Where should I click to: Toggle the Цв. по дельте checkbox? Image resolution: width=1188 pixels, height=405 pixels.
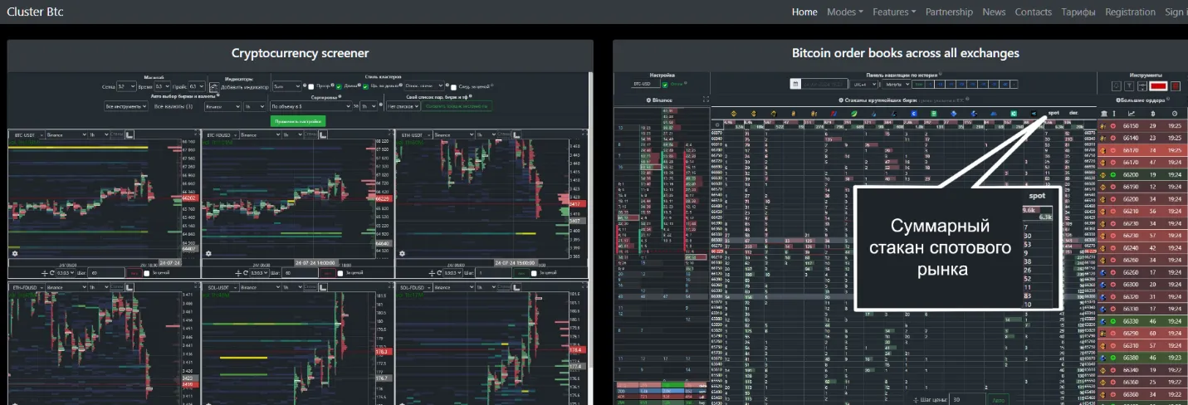pyautogui.click(x=365, y=87)
